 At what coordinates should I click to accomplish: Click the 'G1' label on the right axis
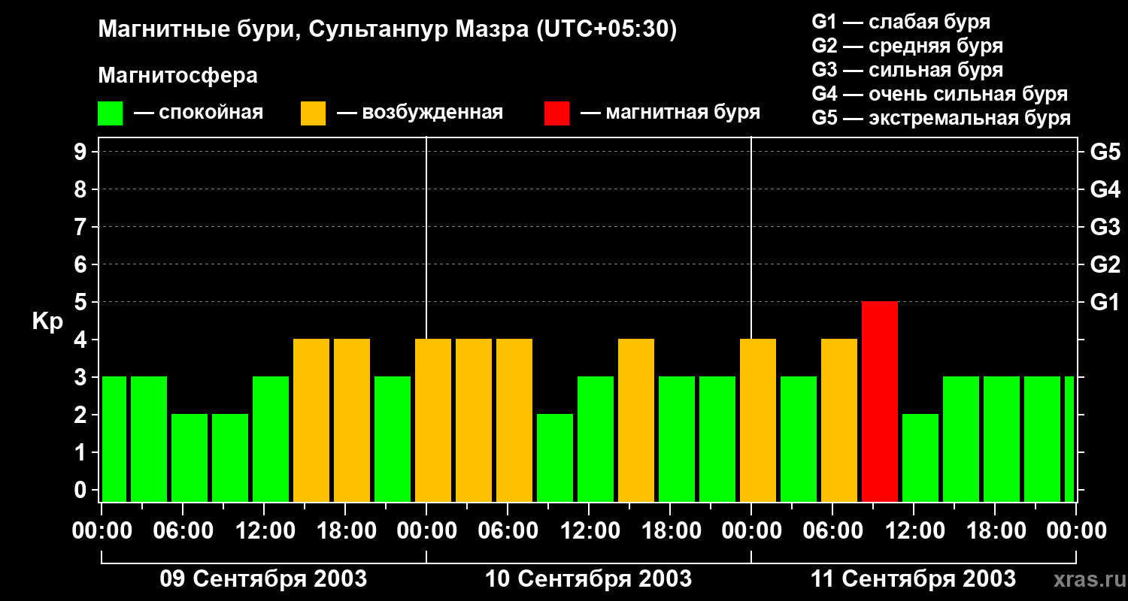[1105, 302]
